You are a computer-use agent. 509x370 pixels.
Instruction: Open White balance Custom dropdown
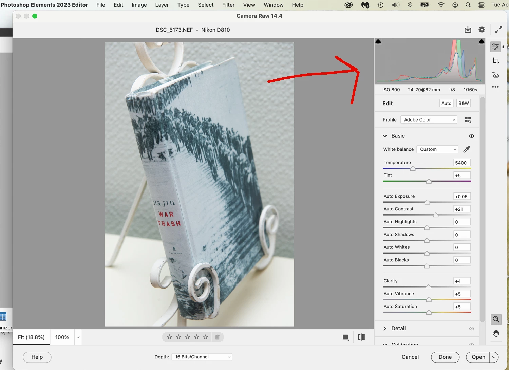[x=437, y=149]
